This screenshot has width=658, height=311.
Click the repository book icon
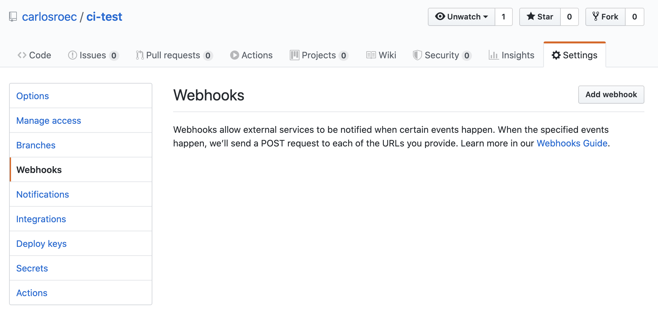13,17
